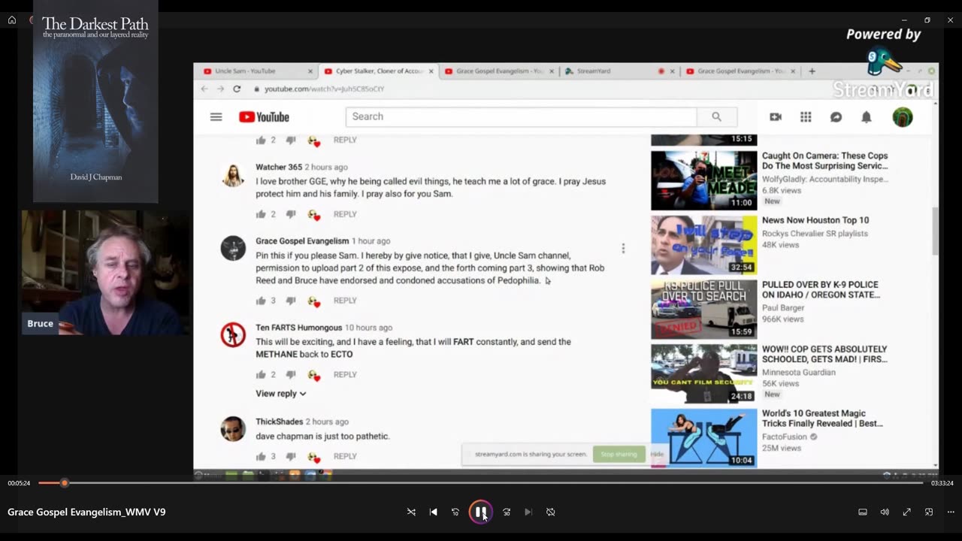This screenshot has height=541, width=962.
Task: Reply to the Watcher 365 comment
Action: click(345, 214)
